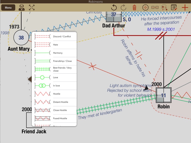Click the 'M.1999 s.2001' marriage label
Screen dimensions: 191x143
click(x=161, y=29)
